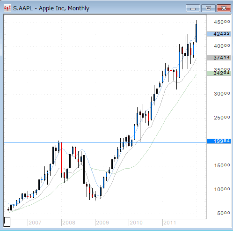This screenshot has height=231, width=233.
Task: Click the 400.00 price axis label
Action: coord(222,46)
